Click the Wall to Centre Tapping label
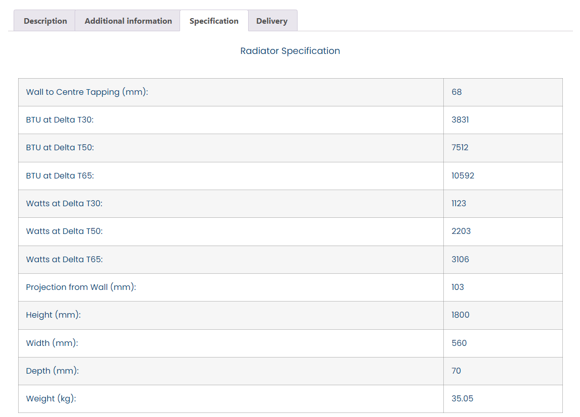 (x=87, y=92)
